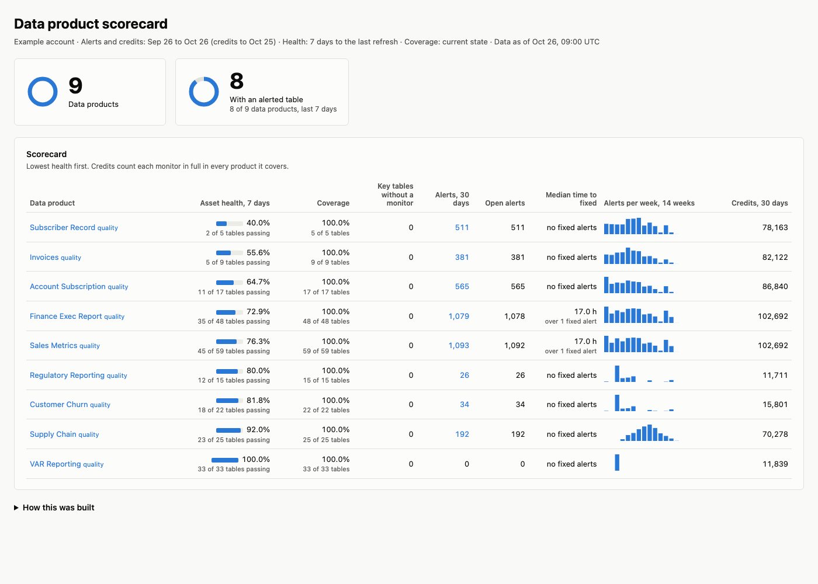Click the donut chart icon for alerted tables
The image size is (818, 584).
(x=204, y=92)
